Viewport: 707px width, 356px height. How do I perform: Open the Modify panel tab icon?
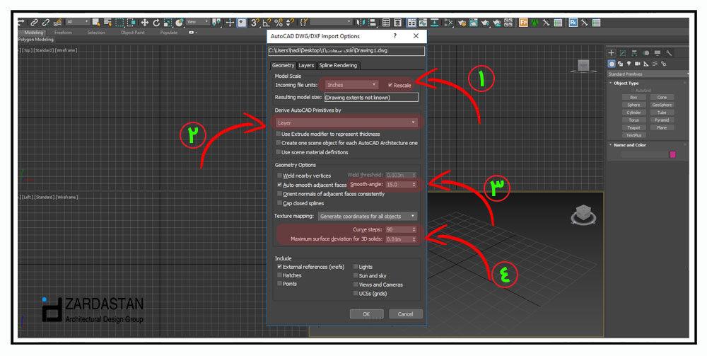[623, 53]
